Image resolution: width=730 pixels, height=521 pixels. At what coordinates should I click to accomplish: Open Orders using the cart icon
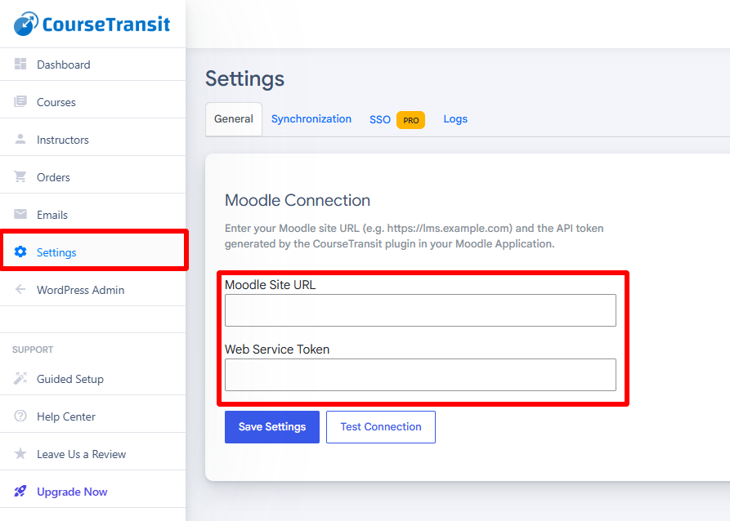coord(20,176)
